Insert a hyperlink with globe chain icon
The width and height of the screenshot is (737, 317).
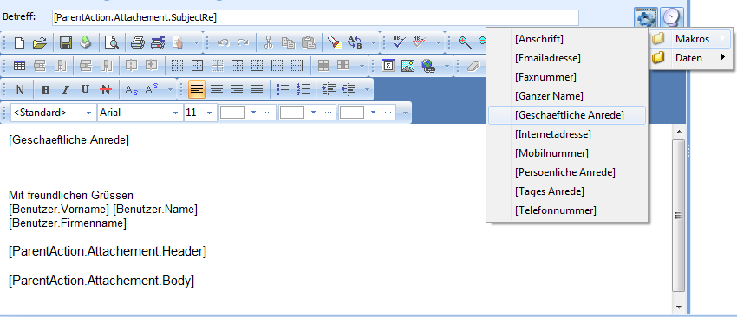click(x=428, y=66)
